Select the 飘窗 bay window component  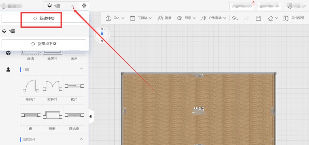point(53,117)
